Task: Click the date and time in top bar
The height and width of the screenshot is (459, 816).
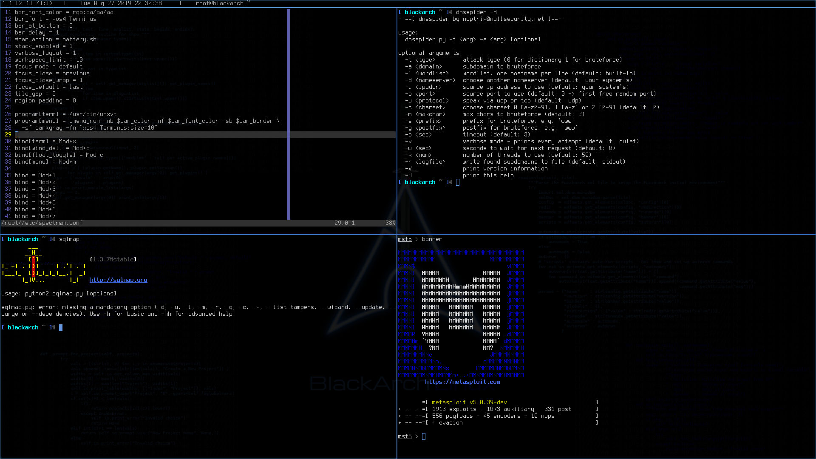Action: pos(121,3)
